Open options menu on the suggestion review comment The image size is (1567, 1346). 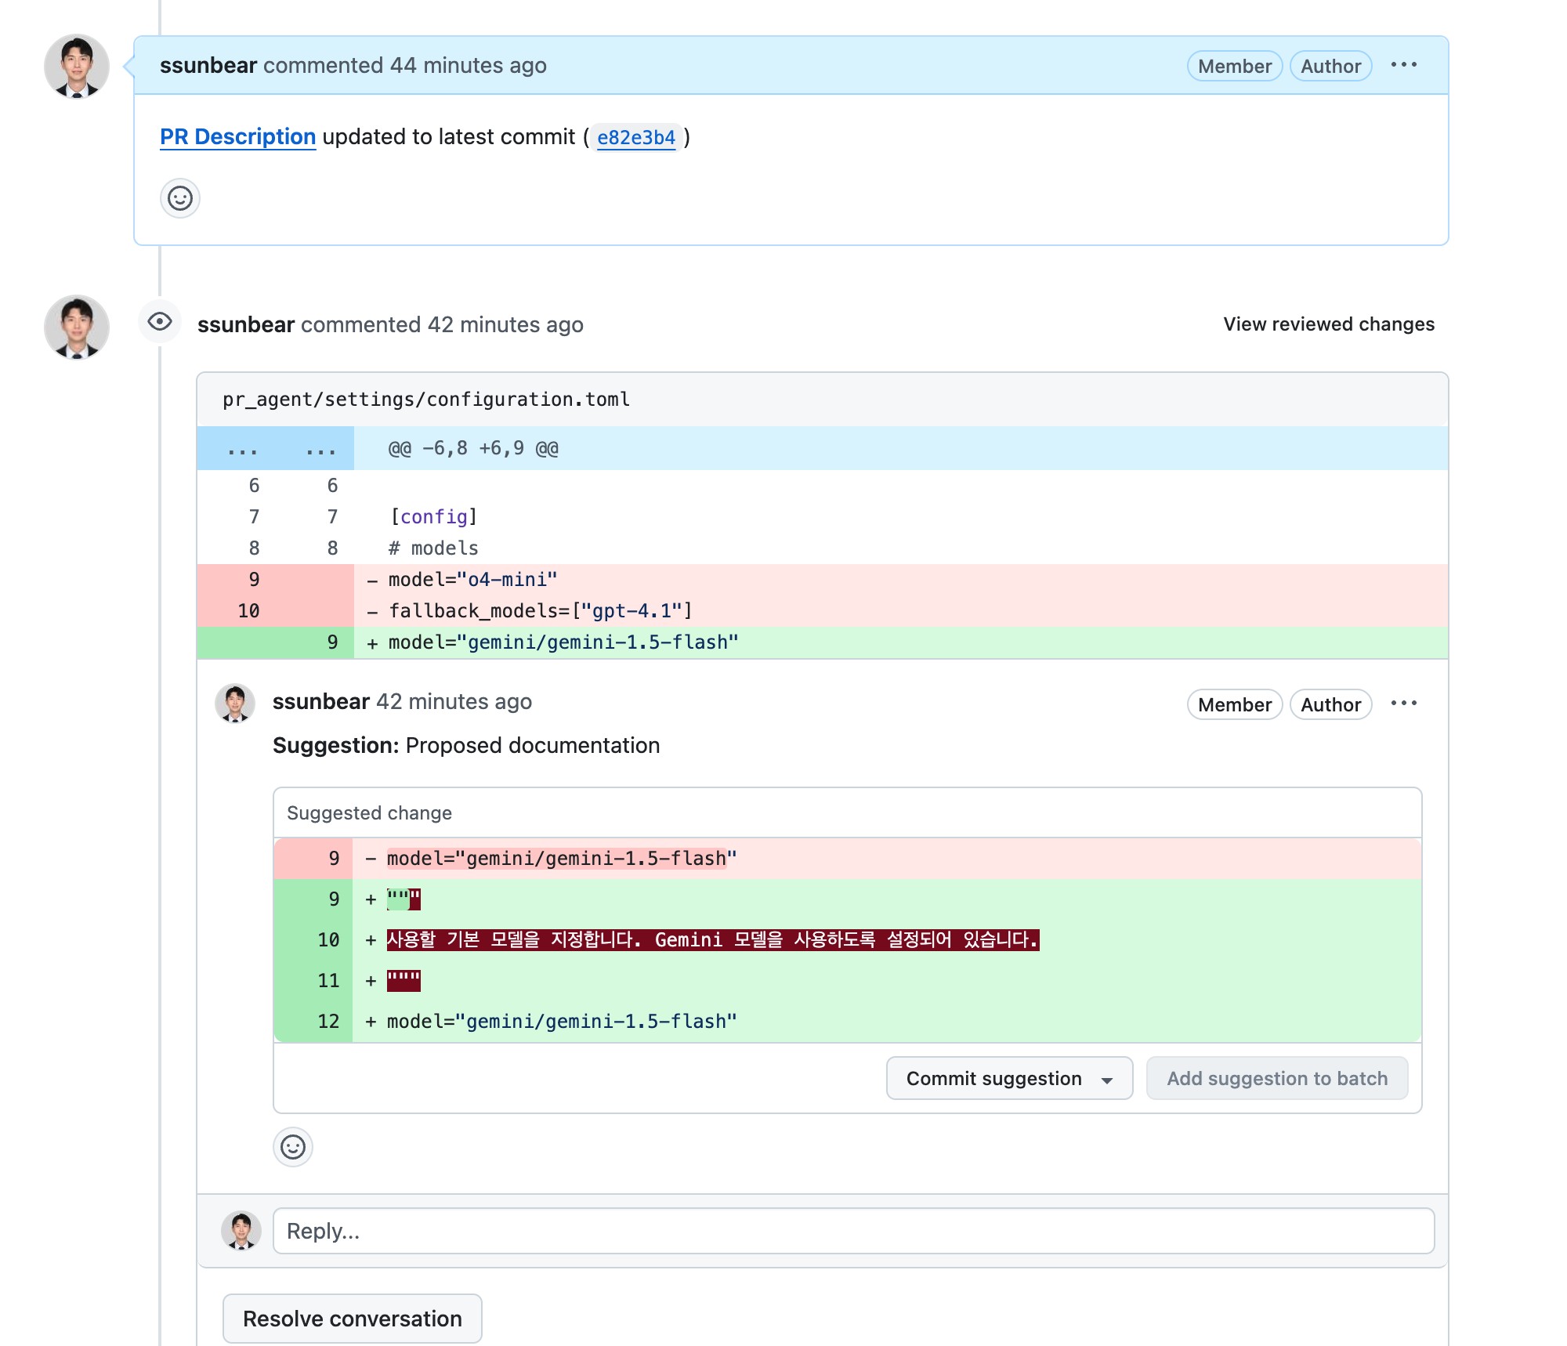pos(1403,704)
